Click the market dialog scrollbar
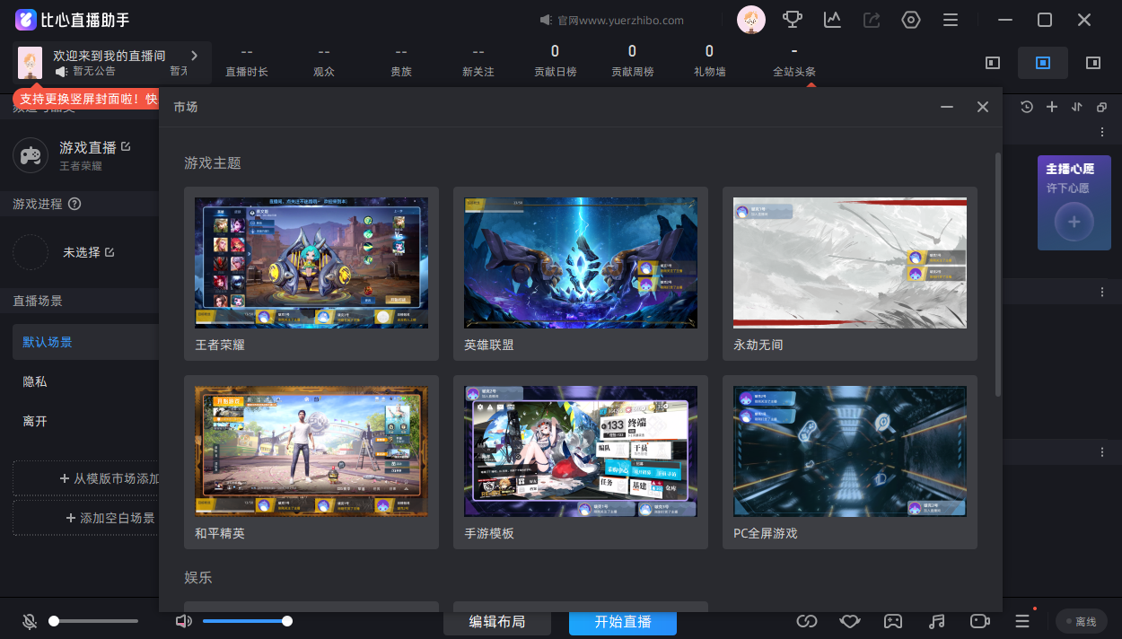Image resolution: width=1122 pixels, height=639 pixels. click(x=998, y=275)
